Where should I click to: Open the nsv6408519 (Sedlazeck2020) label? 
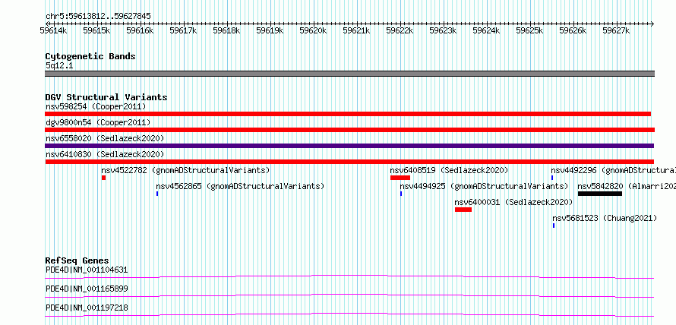click(x=449, y=170)
